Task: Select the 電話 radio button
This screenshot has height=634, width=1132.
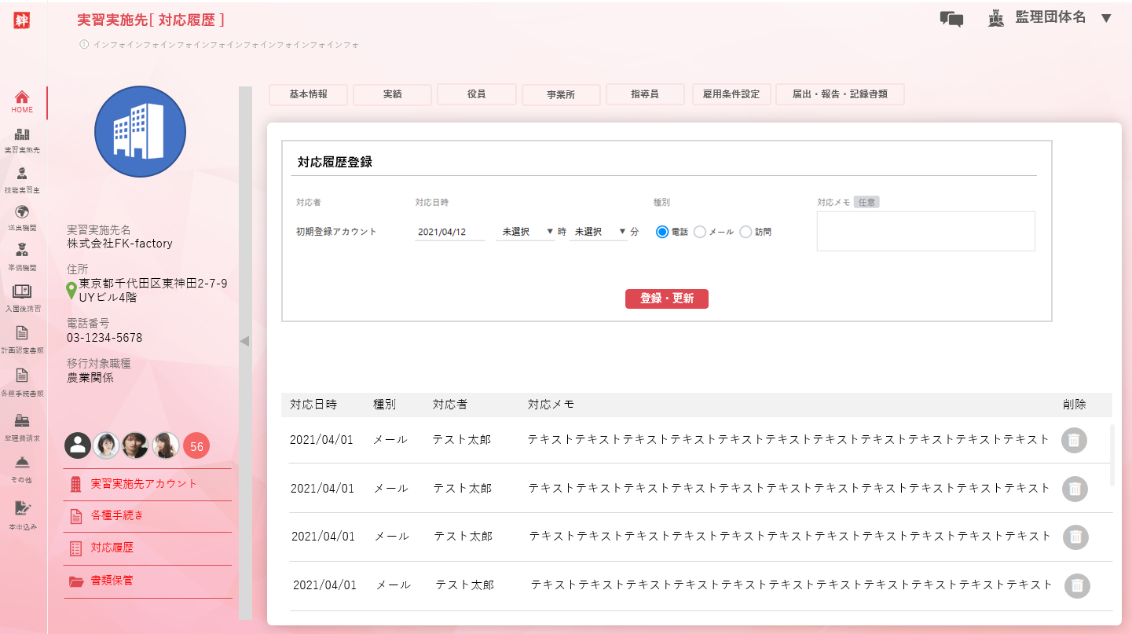Action: [662, 232]
